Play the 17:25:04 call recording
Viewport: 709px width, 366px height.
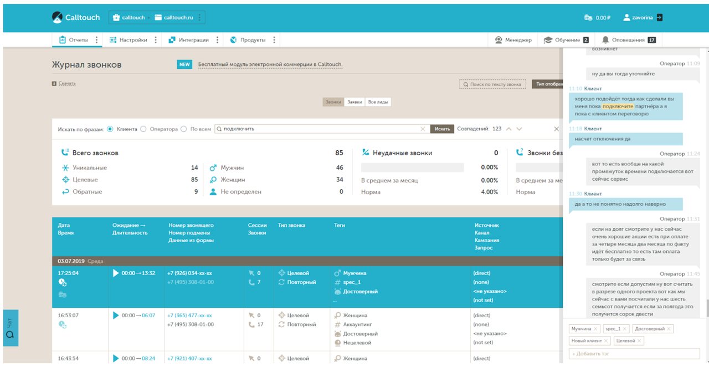116,273
